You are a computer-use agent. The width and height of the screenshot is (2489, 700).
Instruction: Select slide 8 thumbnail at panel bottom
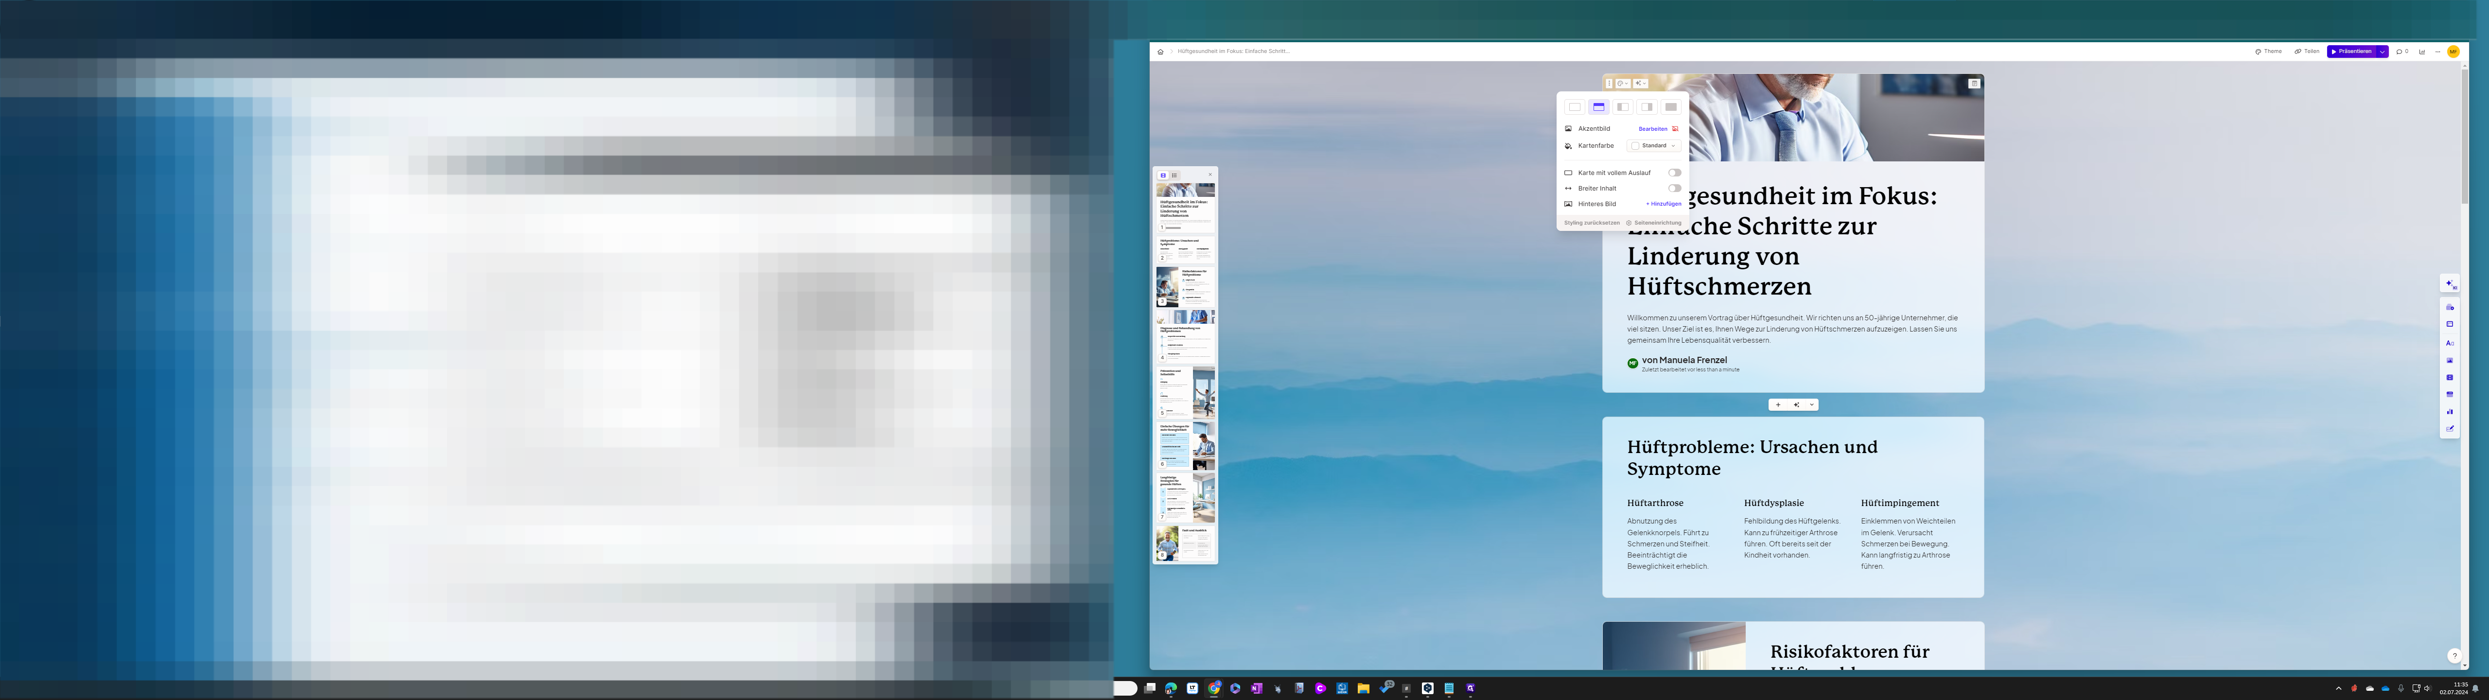pyautogui.click(x=1186, y=543)
